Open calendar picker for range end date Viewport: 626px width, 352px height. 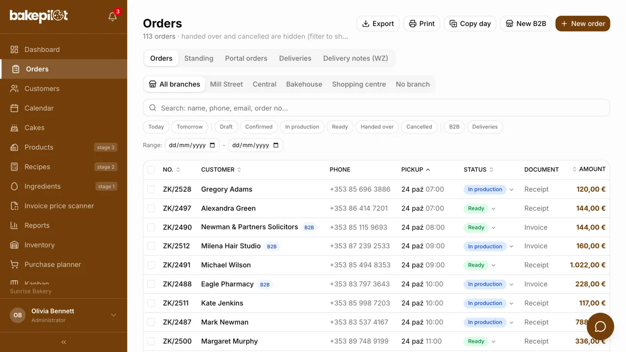[276, 145]
